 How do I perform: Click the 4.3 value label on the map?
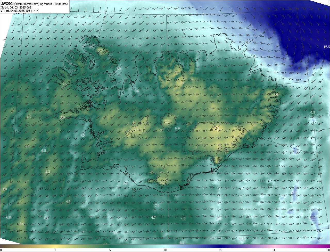pyautogui.click(x=68, y=201)
